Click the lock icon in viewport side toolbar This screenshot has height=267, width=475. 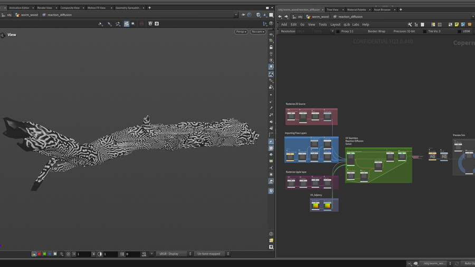271,47
